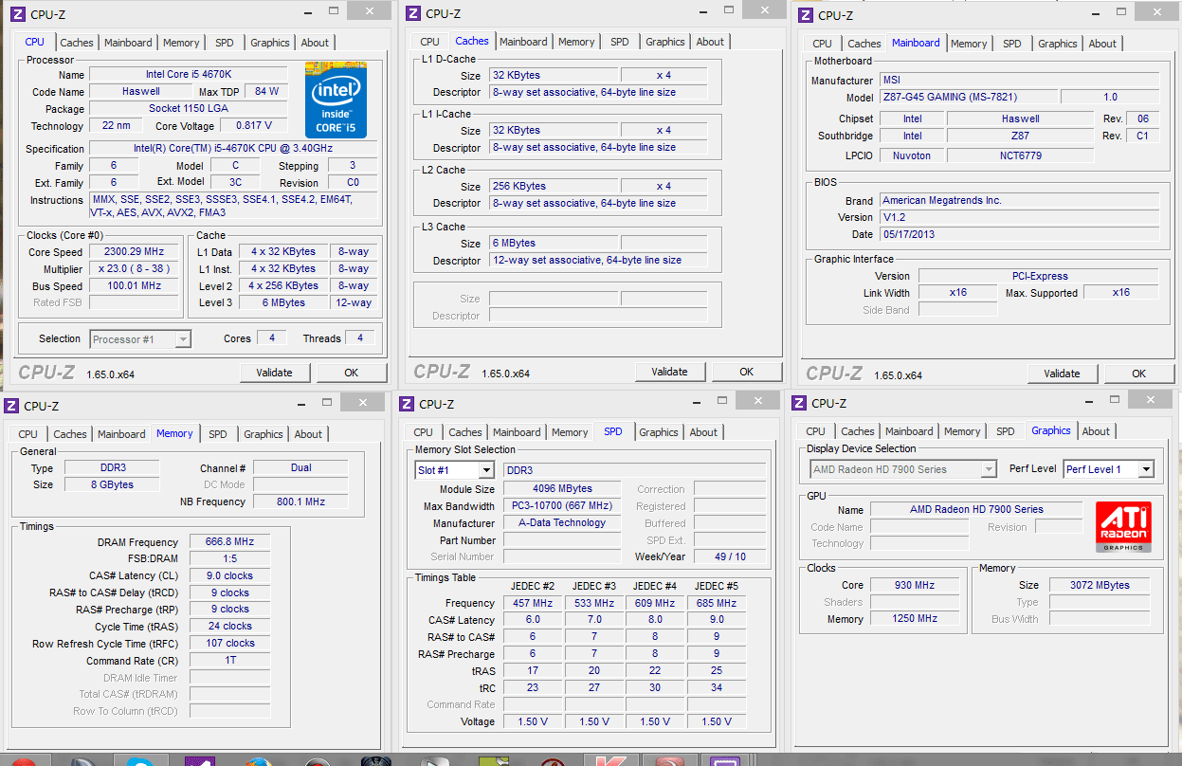Click the CPU-Z title icon in the SPD window
The image size is (1182, 766).
coord(407,404)
